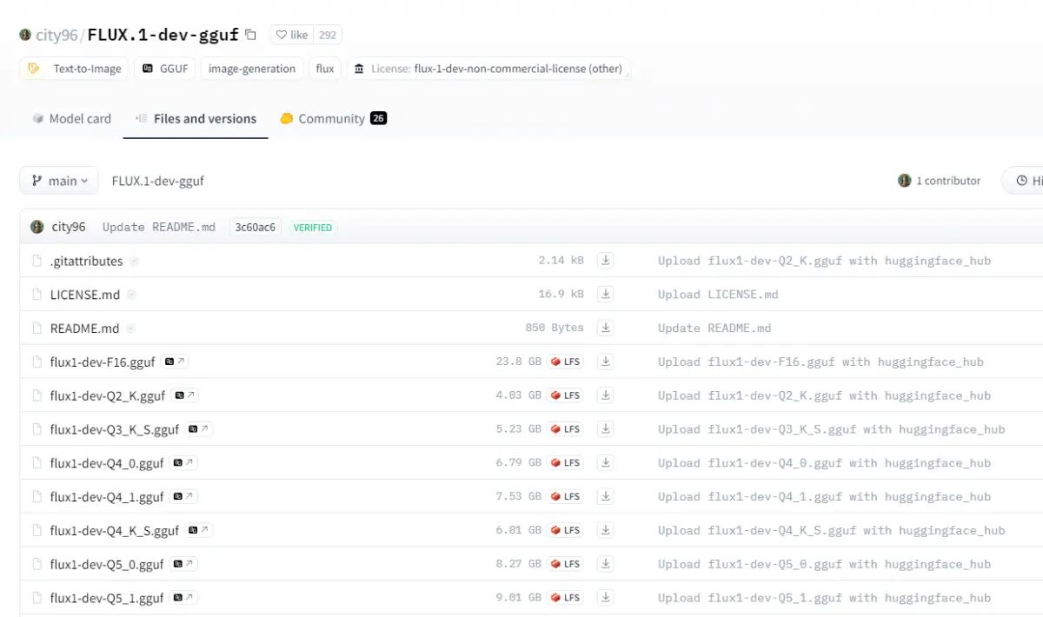Screen dimensions: 1043x617
Task: Select the Files and versions tab
Action: point(196,119)
